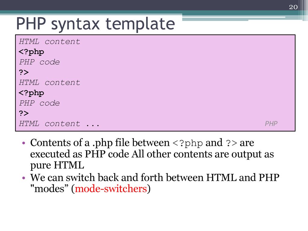This screenshot has width=308, height=231.
Task: Click the first italic 'PHP code' line
Action: click(39, 62)
